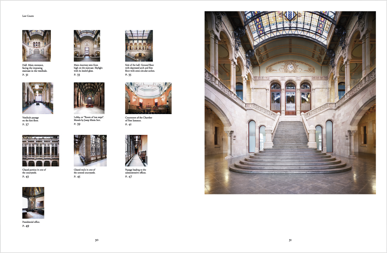The image size is (387, 253).
Task: Go to the P. 41 page reference
Action: point(128,124)
